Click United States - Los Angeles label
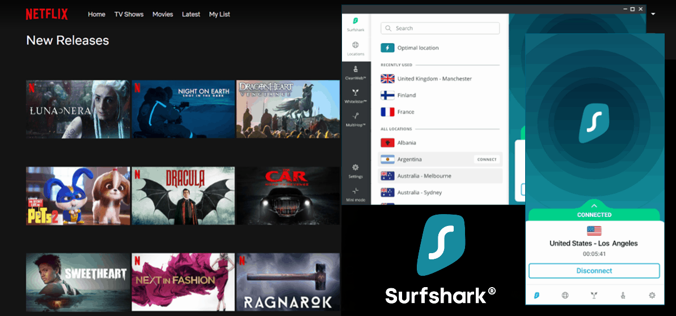The width and height of the screenshot is (676, 316). point(594,244)
